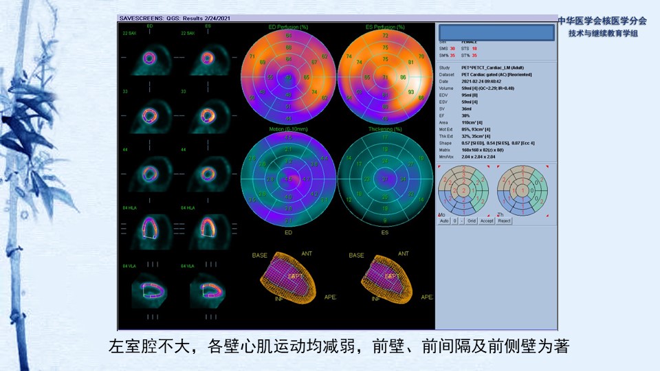Select the ES 22 SAX slice image
660x371 pixels.
click(x=208, y=58)
